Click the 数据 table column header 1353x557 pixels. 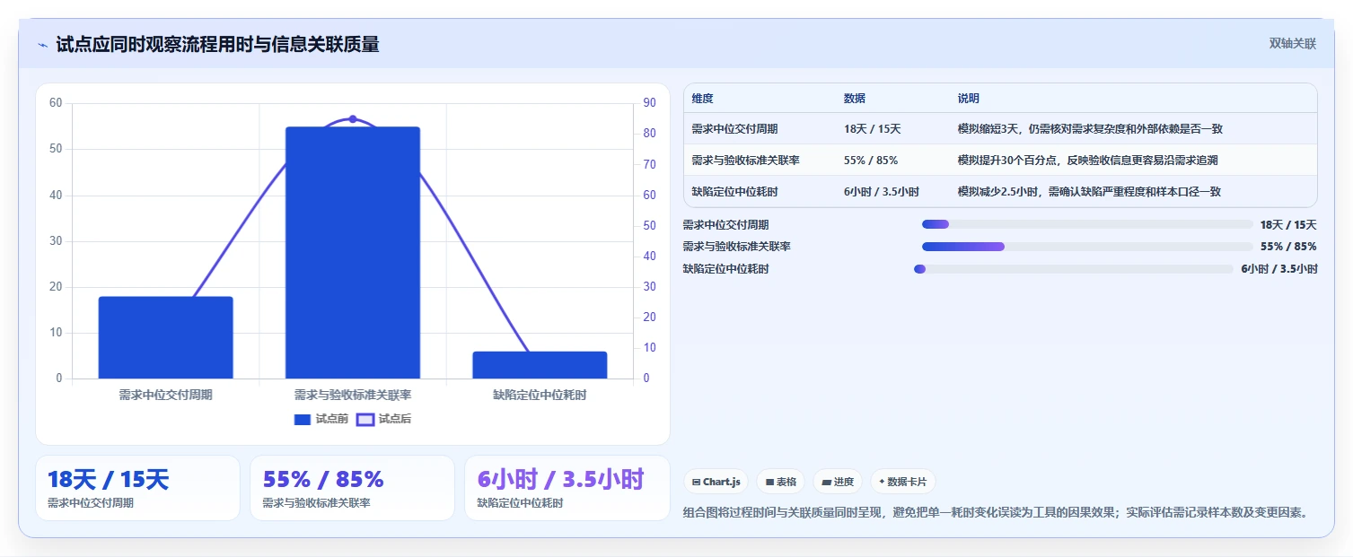click(x=855, y=99)
